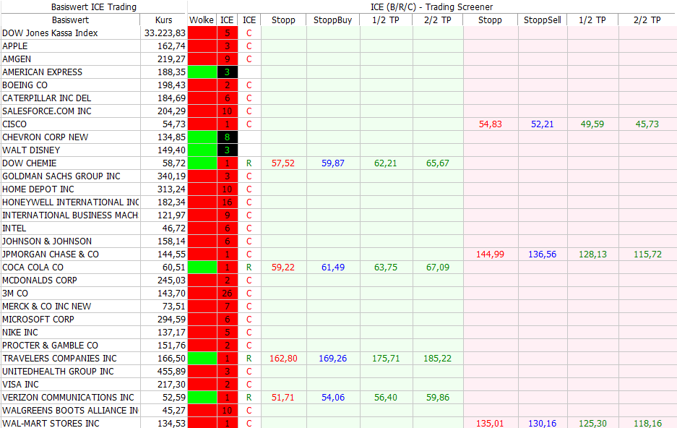677x428 pixels.
Task: Click WAL-MART sell stop value 135,01
Action: point(490,423)
